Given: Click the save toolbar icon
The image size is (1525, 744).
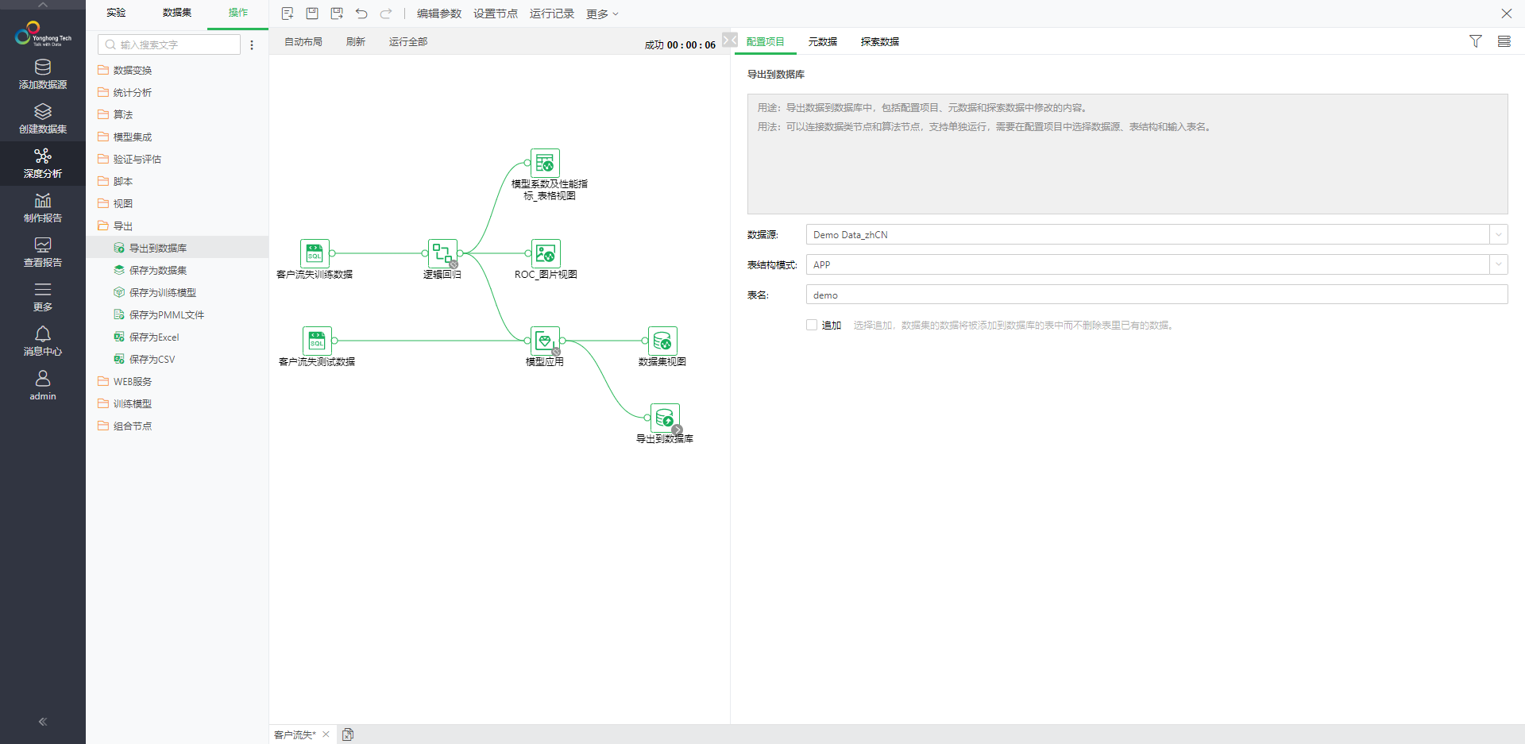Looking at the screenshot, I should [312, 13].
